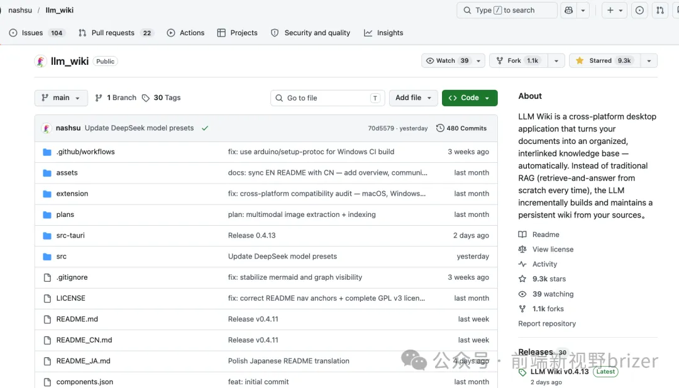
Task: View the 1.1k forks link
Action: coord(541,309)
